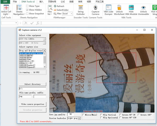Switch to the 公式 ribbon tab
157x126 pixels.
(63, 2)
